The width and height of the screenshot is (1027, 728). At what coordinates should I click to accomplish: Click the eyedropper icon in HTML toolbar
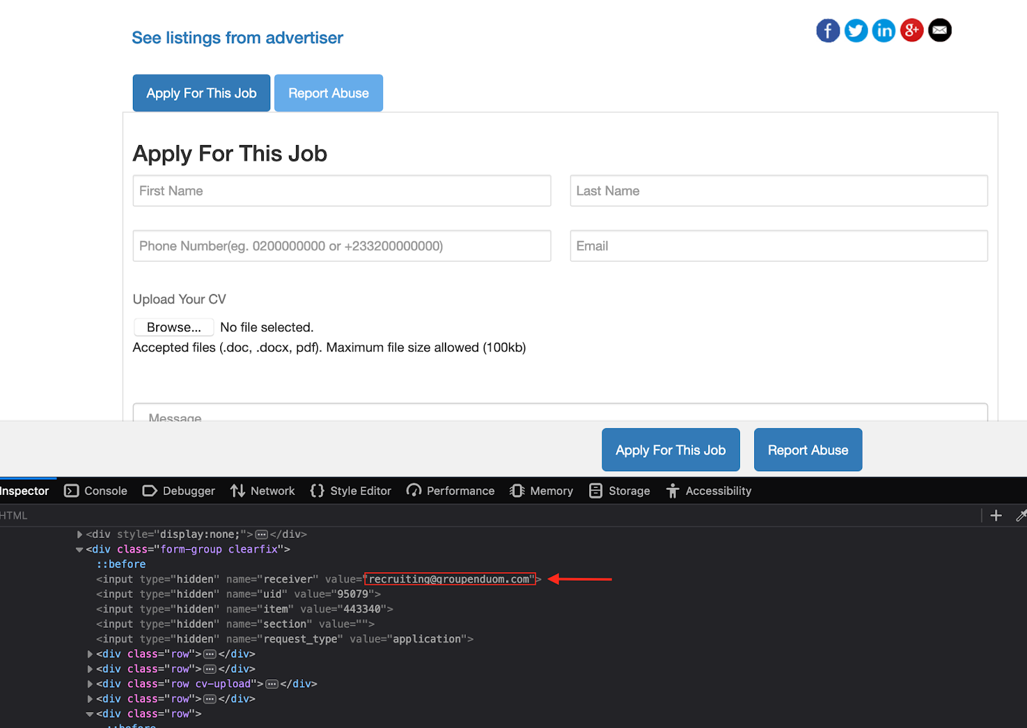(x=1021, y=516)
